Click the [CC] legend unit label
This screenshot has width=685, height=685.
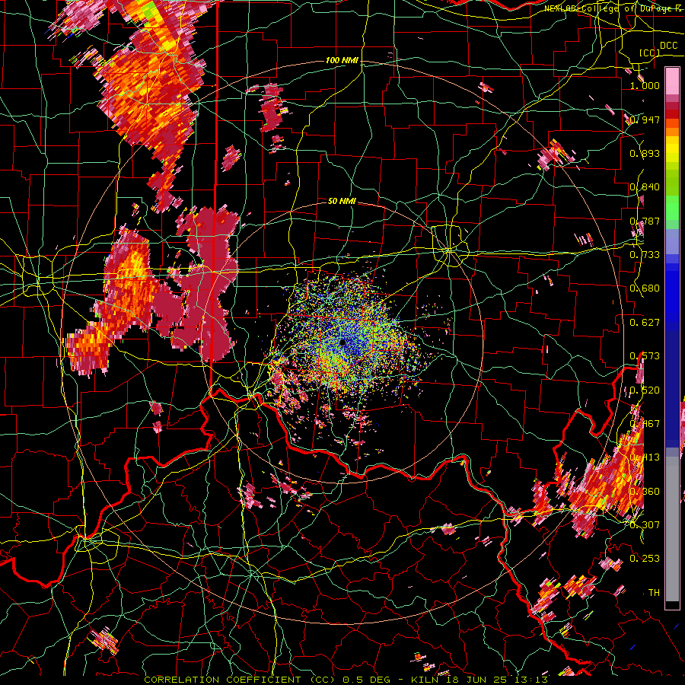pyautogui.click(x=650, y=53)
